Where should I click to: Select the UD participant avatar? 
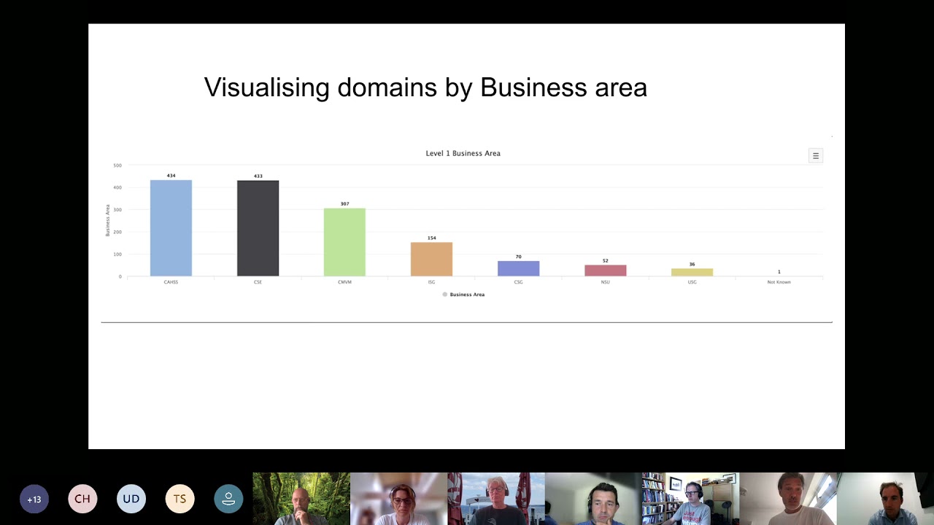(131, 499)
